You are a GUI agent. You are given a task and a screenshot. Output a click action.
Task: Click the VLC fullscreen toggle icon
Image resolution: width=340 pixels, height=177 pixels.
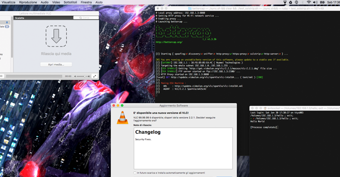(x=95, y=76)
